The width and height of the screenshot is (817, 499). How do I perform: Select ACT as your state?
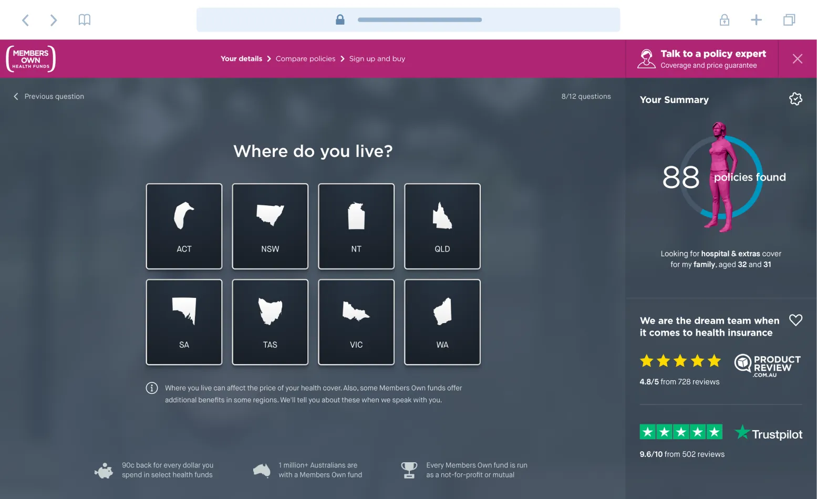[x=184, y=226]
